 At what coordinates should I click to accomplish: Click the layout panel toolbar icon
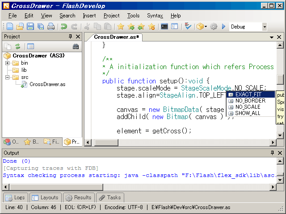coord(175,27)
